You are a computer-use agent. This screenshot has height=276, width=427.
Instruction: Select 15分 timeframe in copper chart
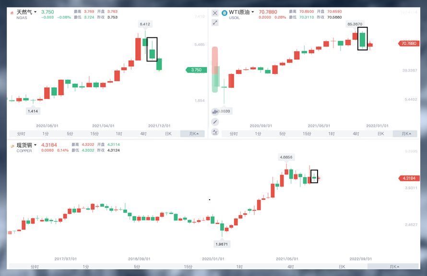click(x=188, y=267)
